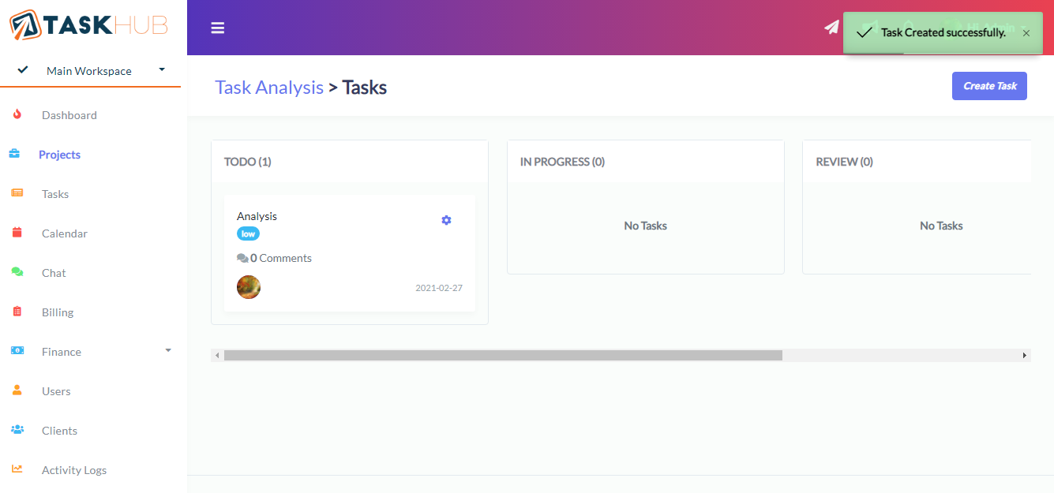The width and height of the screenshot is (1054, 493).
Task: Click the assignee avatar on the Analysis card
Action: [x=249, y=287]
